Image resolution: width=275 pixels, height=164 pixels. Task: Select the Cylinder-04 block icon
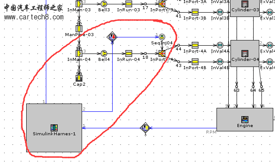[245, 54]
